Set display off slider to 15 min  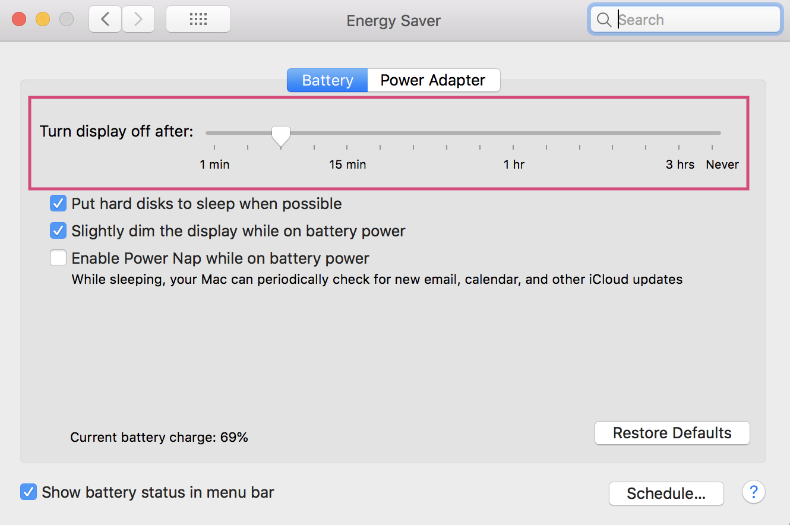point(347,133)
